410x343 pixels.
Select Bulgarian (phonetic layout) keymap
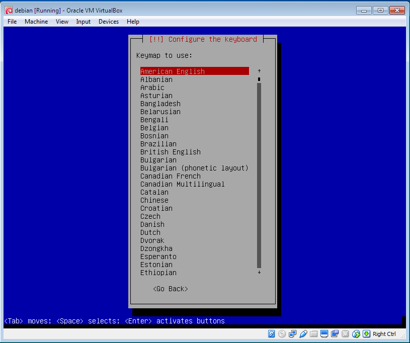tap(194, 168)
